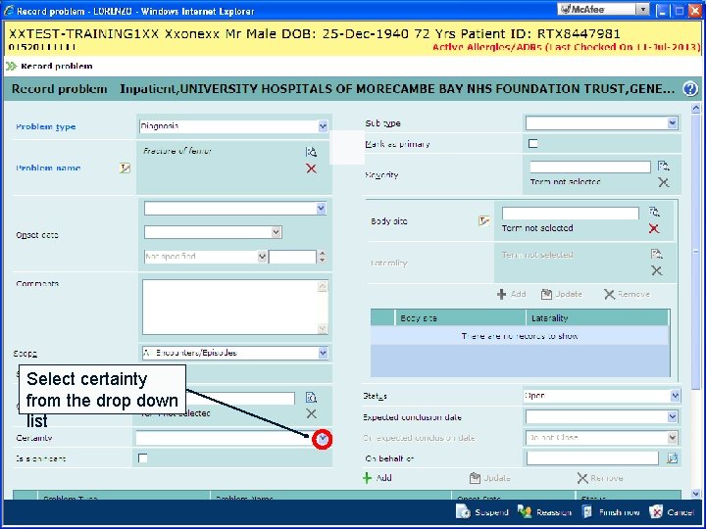
Task: Click the onset date number stepper arrows
Action: [x=322, y=257]
